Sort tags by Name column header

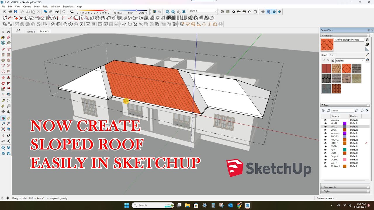tap(335, 116)
